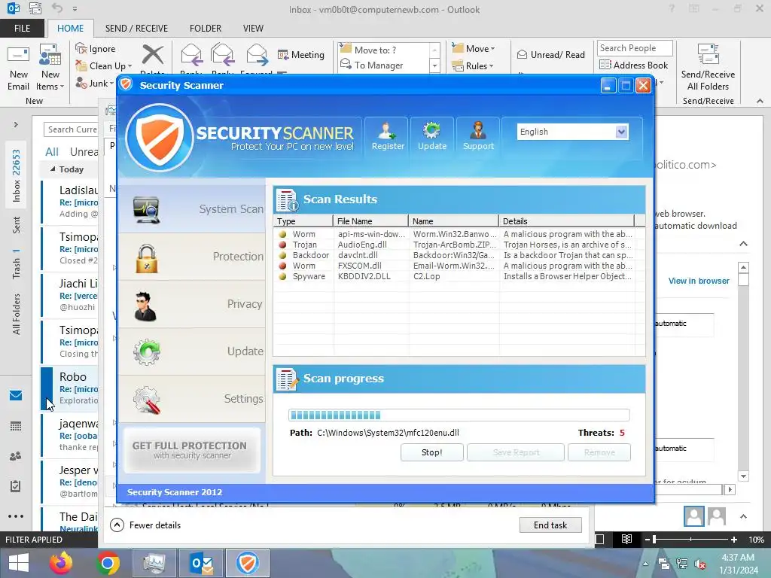Show hidden system tray icons
Viewport: 771px width, 578px height.
pyautogui.click(x=645, y=564)
